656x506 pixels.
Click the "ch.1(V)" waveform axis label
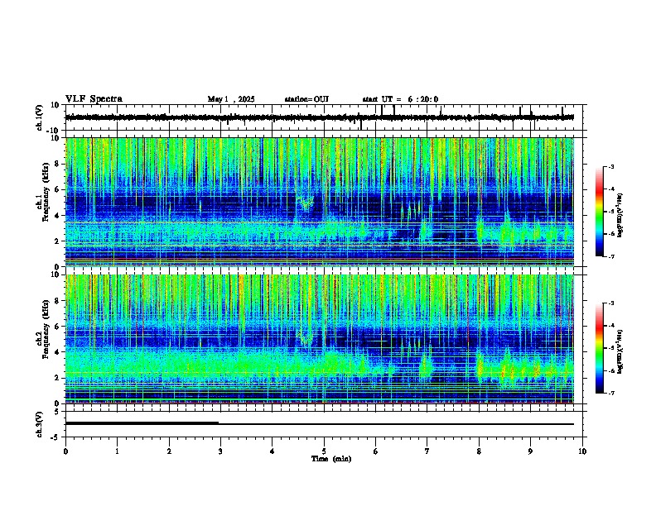point(40,117)
